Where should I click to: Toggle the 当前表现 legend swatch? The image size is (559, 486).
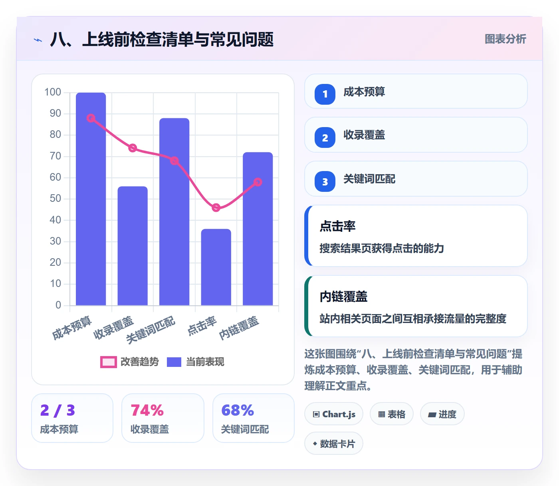coord(174,362)
